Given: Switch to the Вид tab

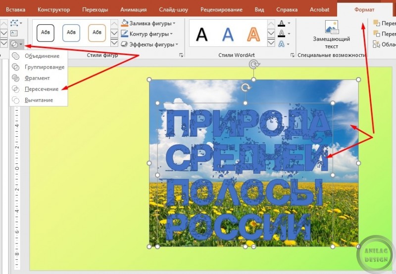Looking at the screenshot, I should tap(259, 9).
